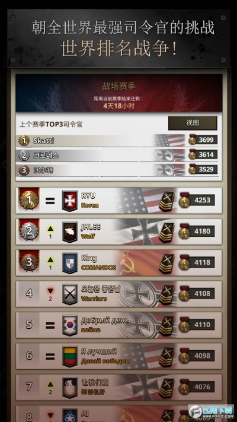The width and height of the screenshot is (237, 422).
Task: Select JHLEE's Wolf clan emblem
Action: (70, 232)
